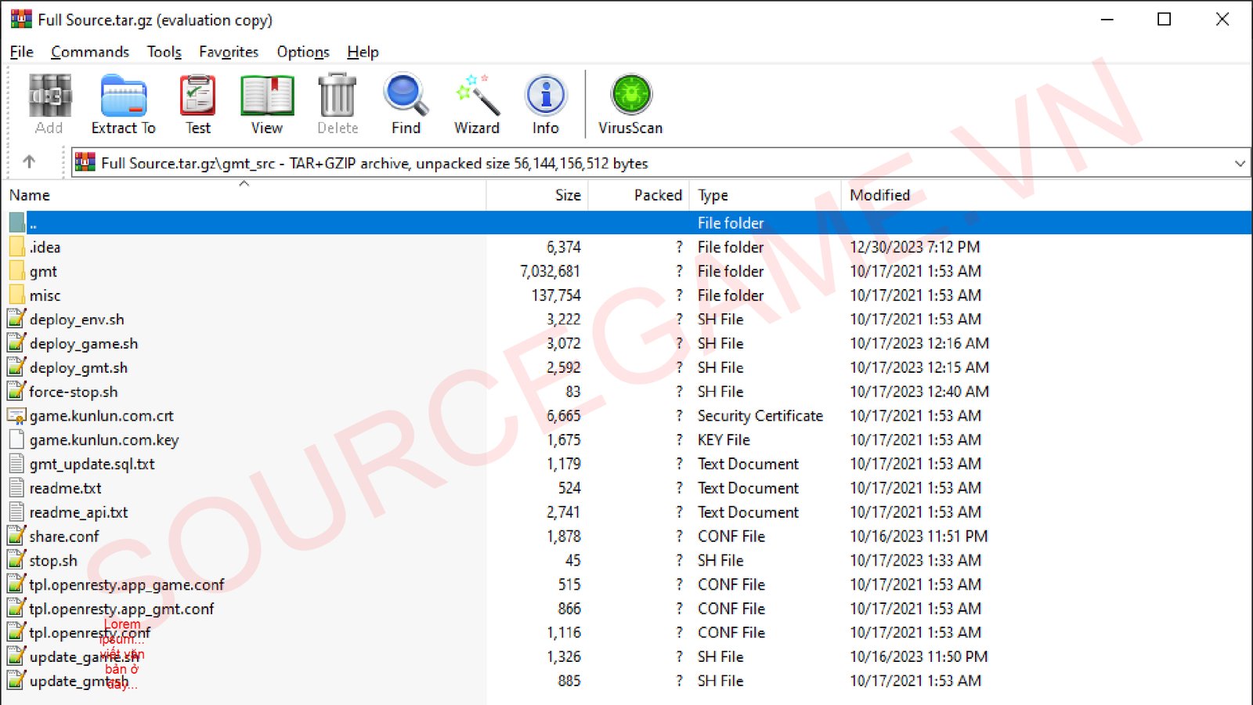The height and width of the screenshot is (705, 1253).
Task: Run the Test archive tool
Action: click(x=197, y=104)
